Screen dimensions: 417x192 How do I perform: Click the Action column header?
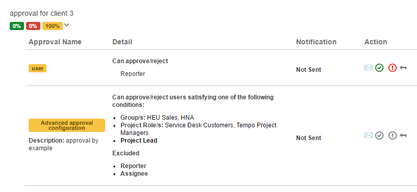[376, 42]
